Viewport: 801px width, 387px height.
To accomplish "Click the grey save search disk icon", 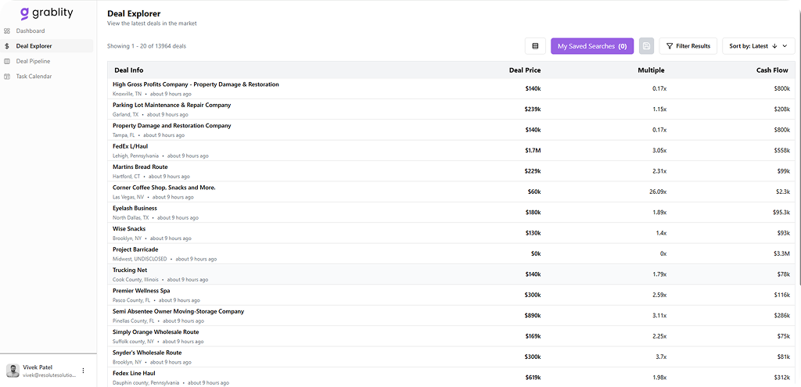I will pos(646,46).
